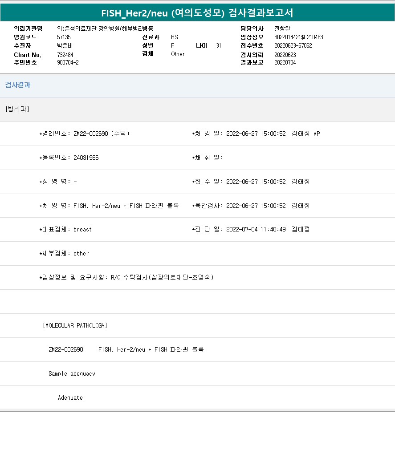
Task: Select resident number 900704-2
Action: tap(68, 63)
